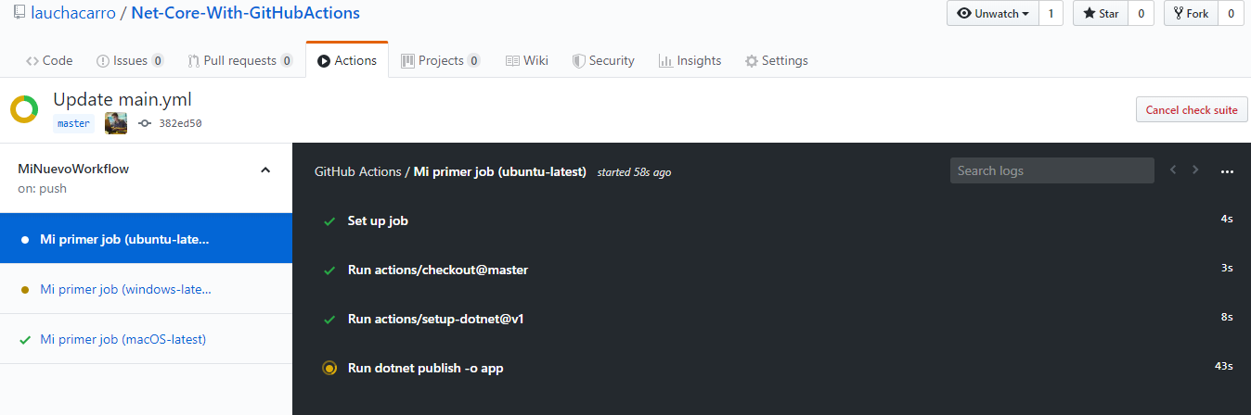Viewport: 1251px width, 415px height.
Task: Click the watchers count 1
Action: [x=1051, y=14]
